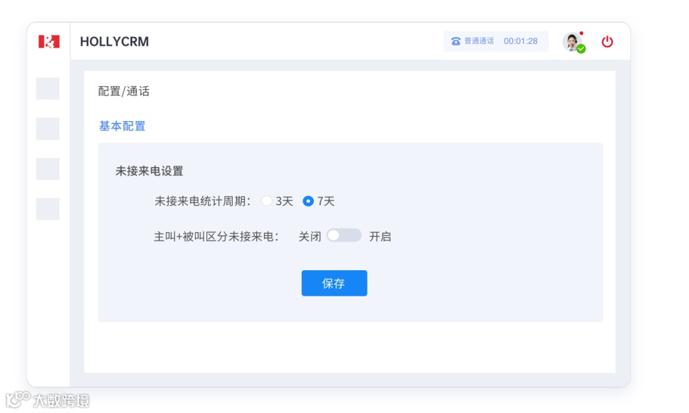
Task: Click the 配置/通话 breadcrumb
Action: (124, 91)
